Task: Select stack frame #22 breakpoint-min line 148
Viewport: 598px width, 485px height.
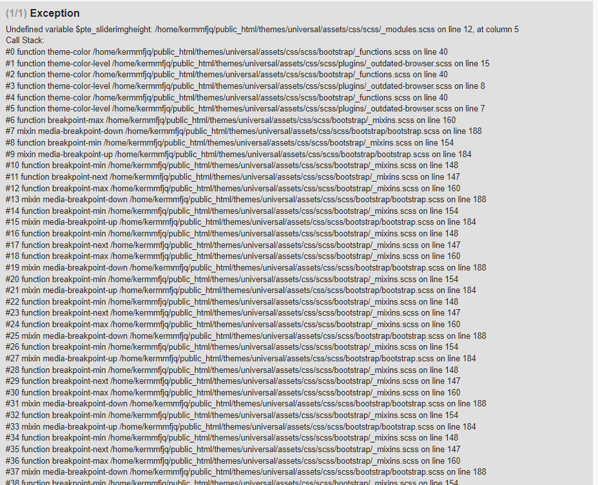Action: [232, 302]
